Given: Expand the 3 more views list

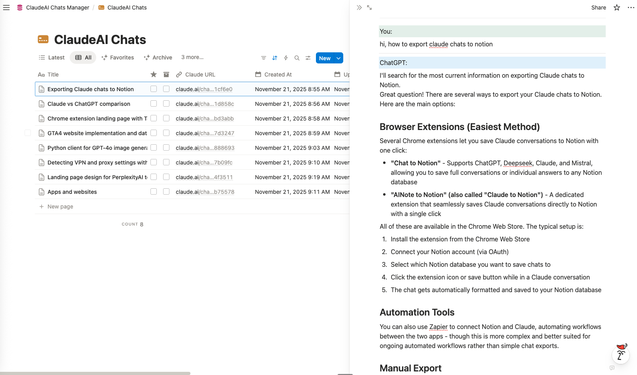Looking at the screenshot, I should point(192,57).
